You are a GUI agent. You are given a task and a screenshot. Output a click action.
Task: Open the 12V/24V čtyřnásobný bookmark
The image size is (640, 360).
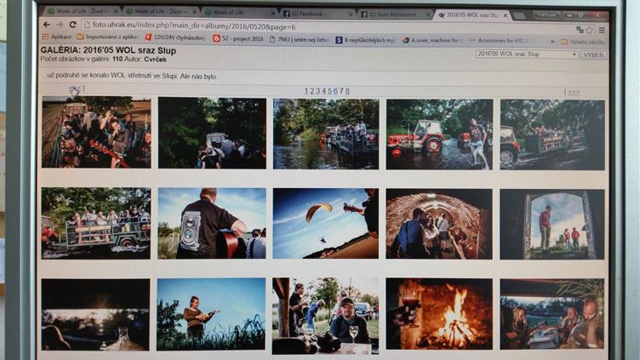click(x=175, y=37)
